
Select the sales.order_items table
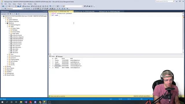[x=17, y=47]
